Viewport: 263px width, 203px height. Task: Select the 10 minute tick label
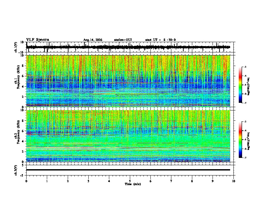coord(233,181)
